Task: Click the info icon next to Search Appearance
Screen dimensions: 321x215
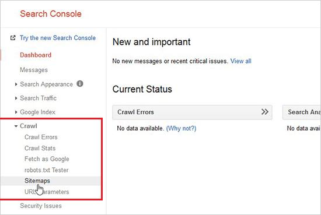Action: click(80, 83)
